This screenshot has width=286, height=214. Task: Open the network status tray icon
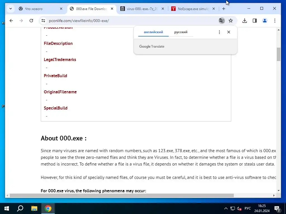click(x=233, y=208)
